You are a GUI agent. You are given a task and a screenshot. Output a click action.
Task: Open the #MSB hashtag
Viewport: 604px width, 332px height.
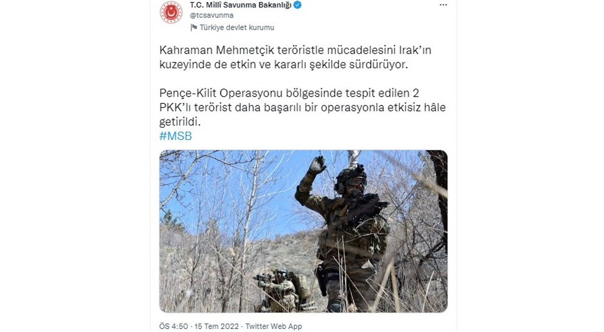176,136
